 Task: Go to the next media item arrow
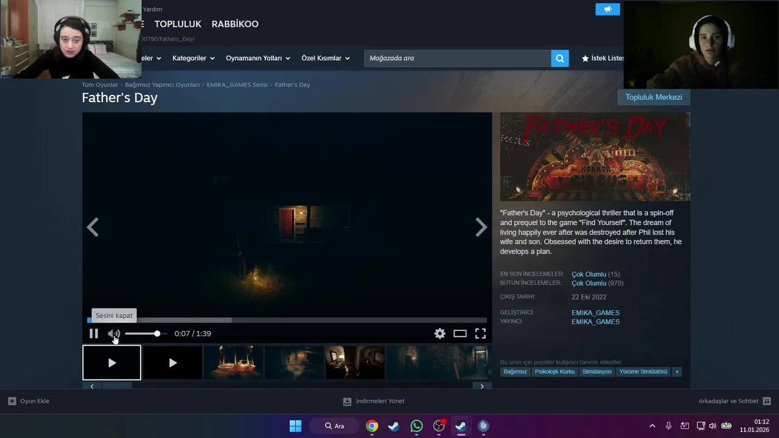tap(481, 228)
